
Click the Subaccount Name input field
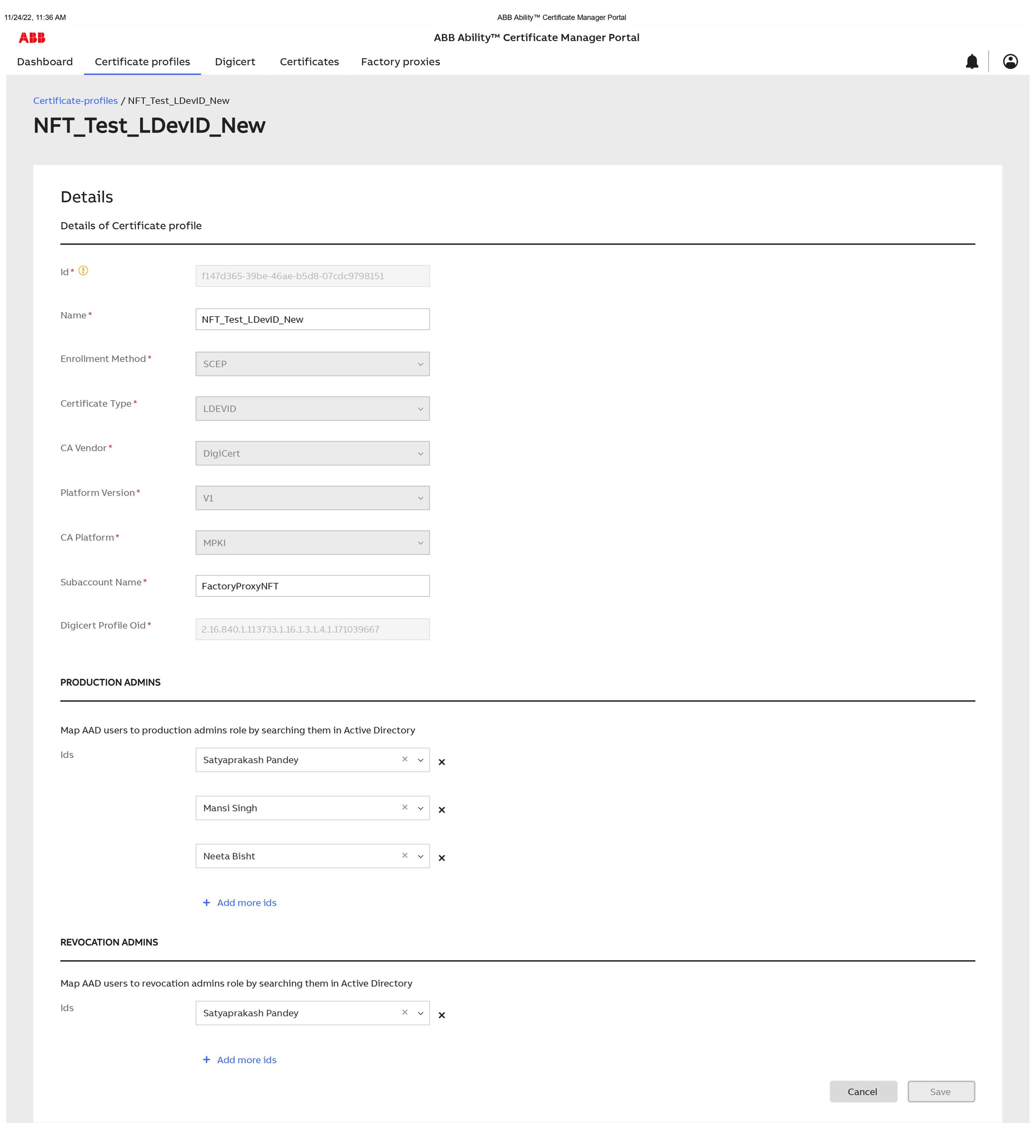(x=313, y=586)
